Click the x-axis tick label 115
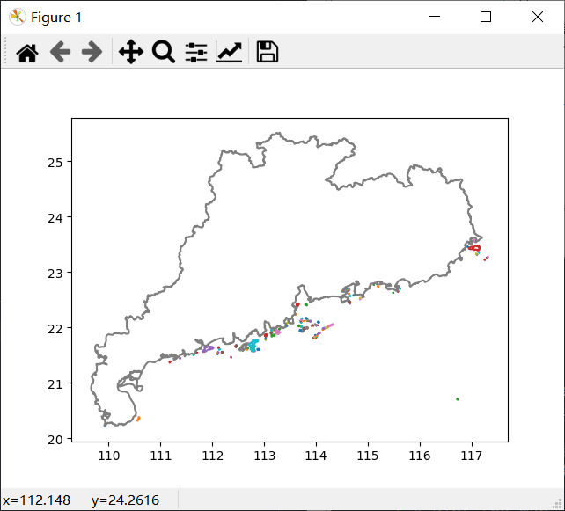Screen dimensions: 565x511 coord(368,456)
